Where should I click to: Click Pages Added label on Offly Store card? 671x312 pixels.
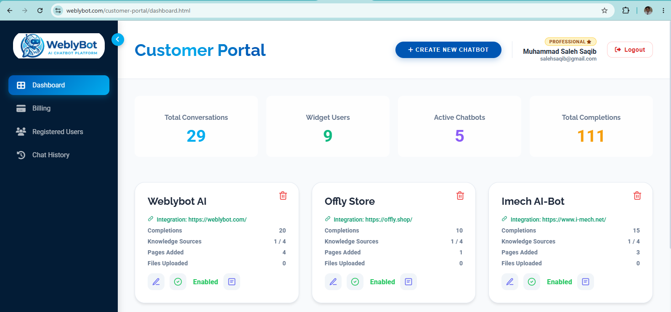343,252
